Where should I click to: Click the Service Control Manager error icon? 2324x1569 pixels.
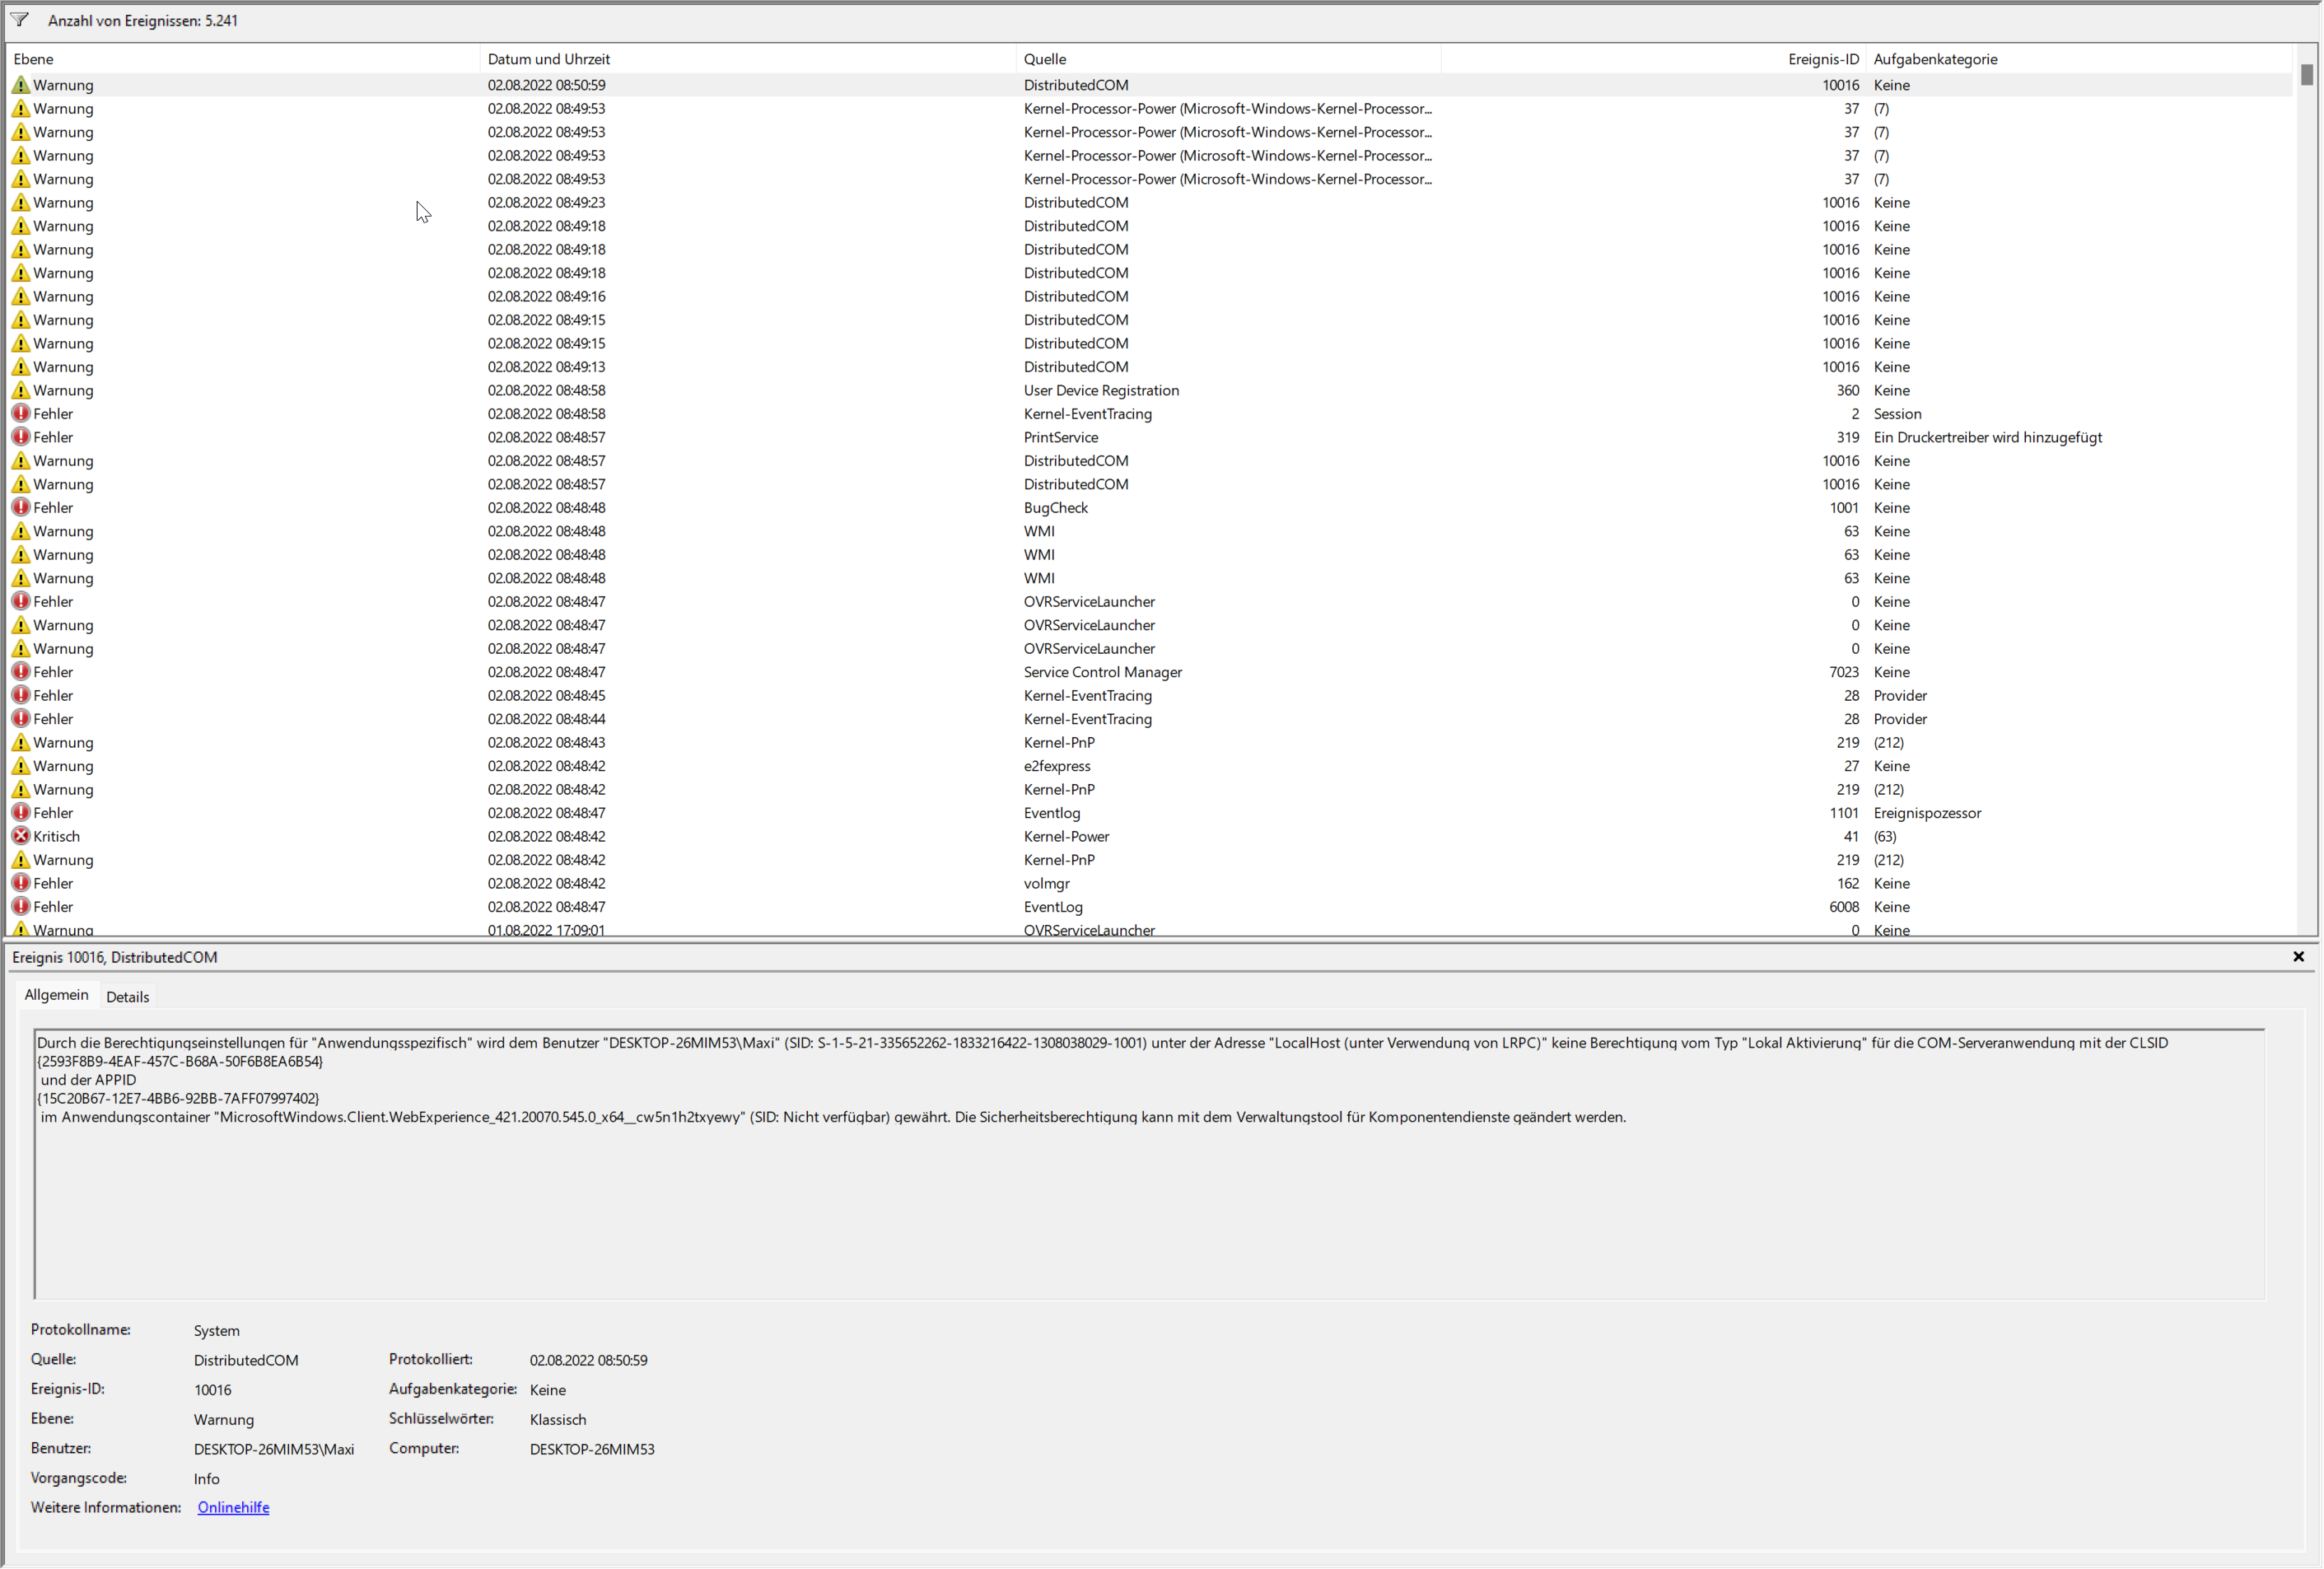tap(20, 672)
